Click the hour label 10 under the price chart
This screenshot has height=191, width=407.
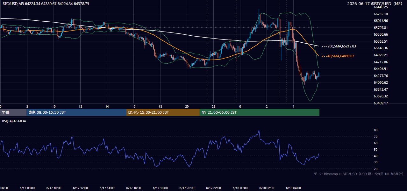(54, 107)
